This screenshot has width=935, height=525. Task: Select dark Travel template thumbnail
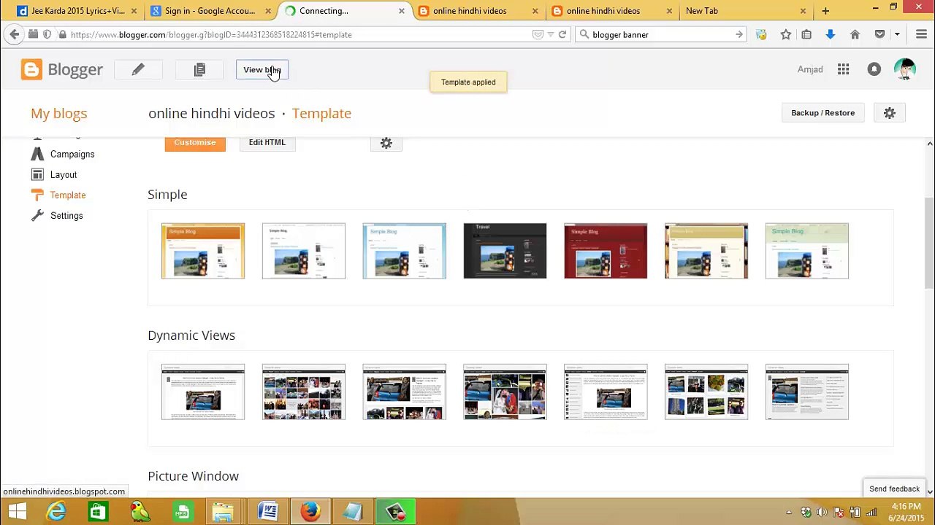pos(505,251)
